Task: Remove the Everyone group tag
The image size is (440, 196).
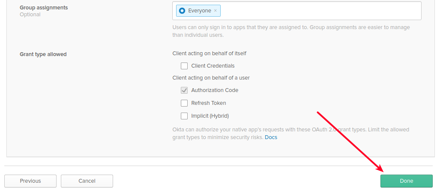Action: [215, 11]
